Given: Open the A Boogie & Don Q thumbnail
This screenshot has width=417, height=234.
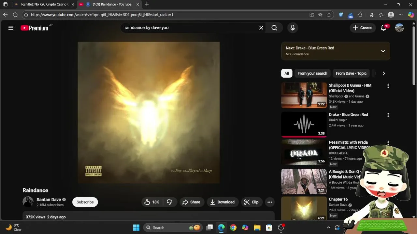Looking at the screenshot, I should coord(304,181).
